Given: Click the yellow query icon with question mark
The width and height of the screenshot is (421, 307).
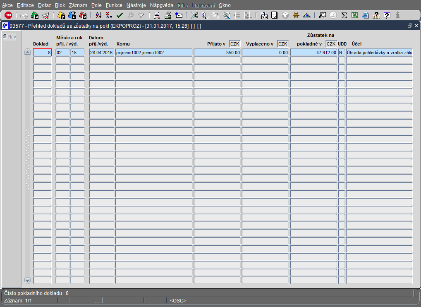Looking at the screenshot, I should tap(61, 15).
